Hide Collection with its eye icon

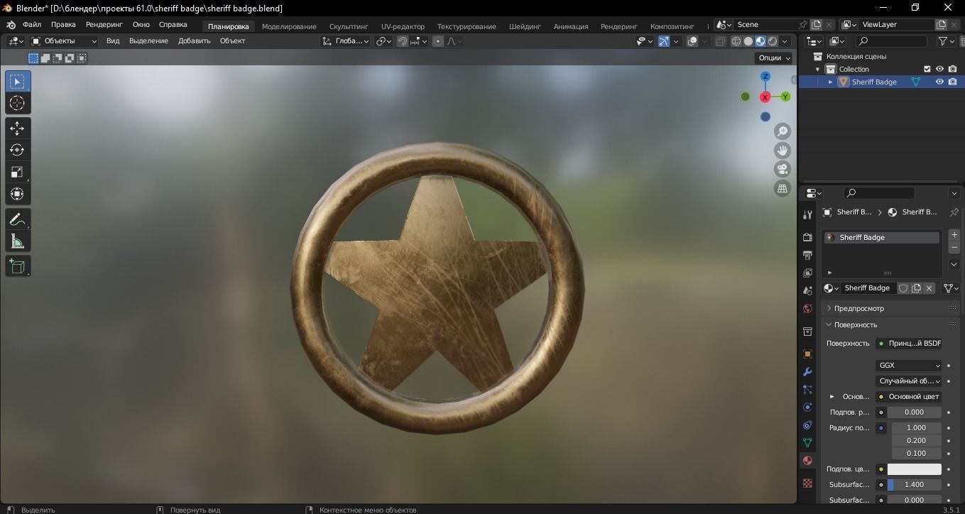click(939, 69)
